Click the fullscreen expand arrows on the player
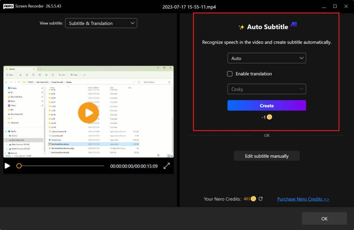Image resolution: width=354 pixels, height=230 pixels. (167, 166)
